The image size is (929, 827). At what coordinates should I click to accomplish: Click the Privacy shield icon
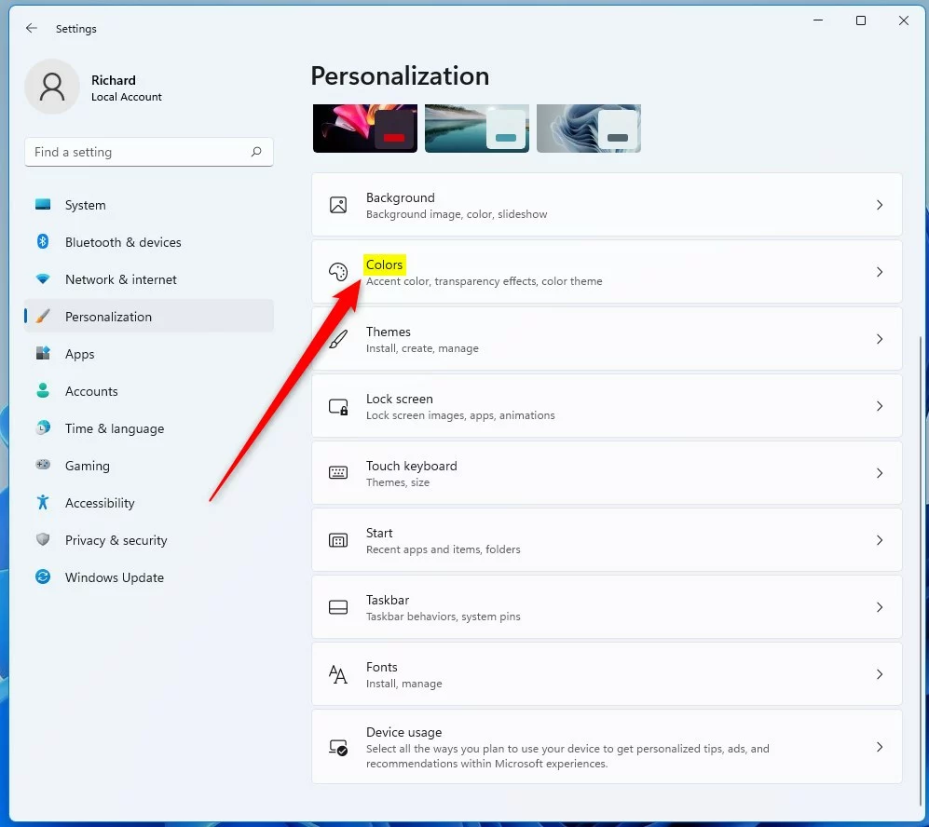point(43,539)
